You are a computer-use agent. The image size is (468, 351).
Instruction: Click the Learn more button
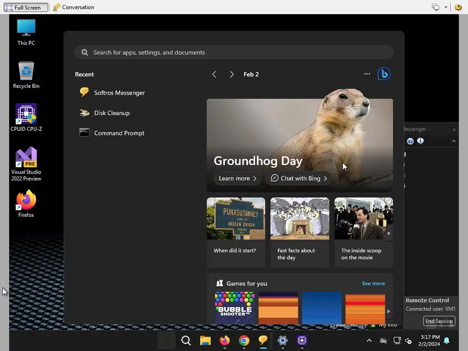point(238,179)
